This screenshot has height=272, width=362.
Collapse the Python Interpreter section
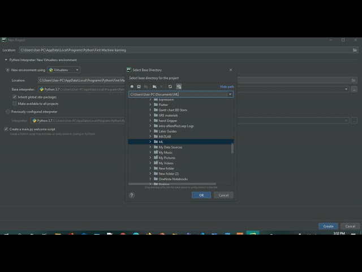[6, 60]
